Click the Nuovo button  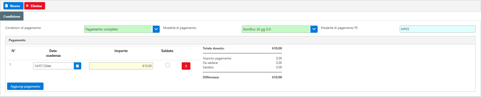tap(13, 6)
